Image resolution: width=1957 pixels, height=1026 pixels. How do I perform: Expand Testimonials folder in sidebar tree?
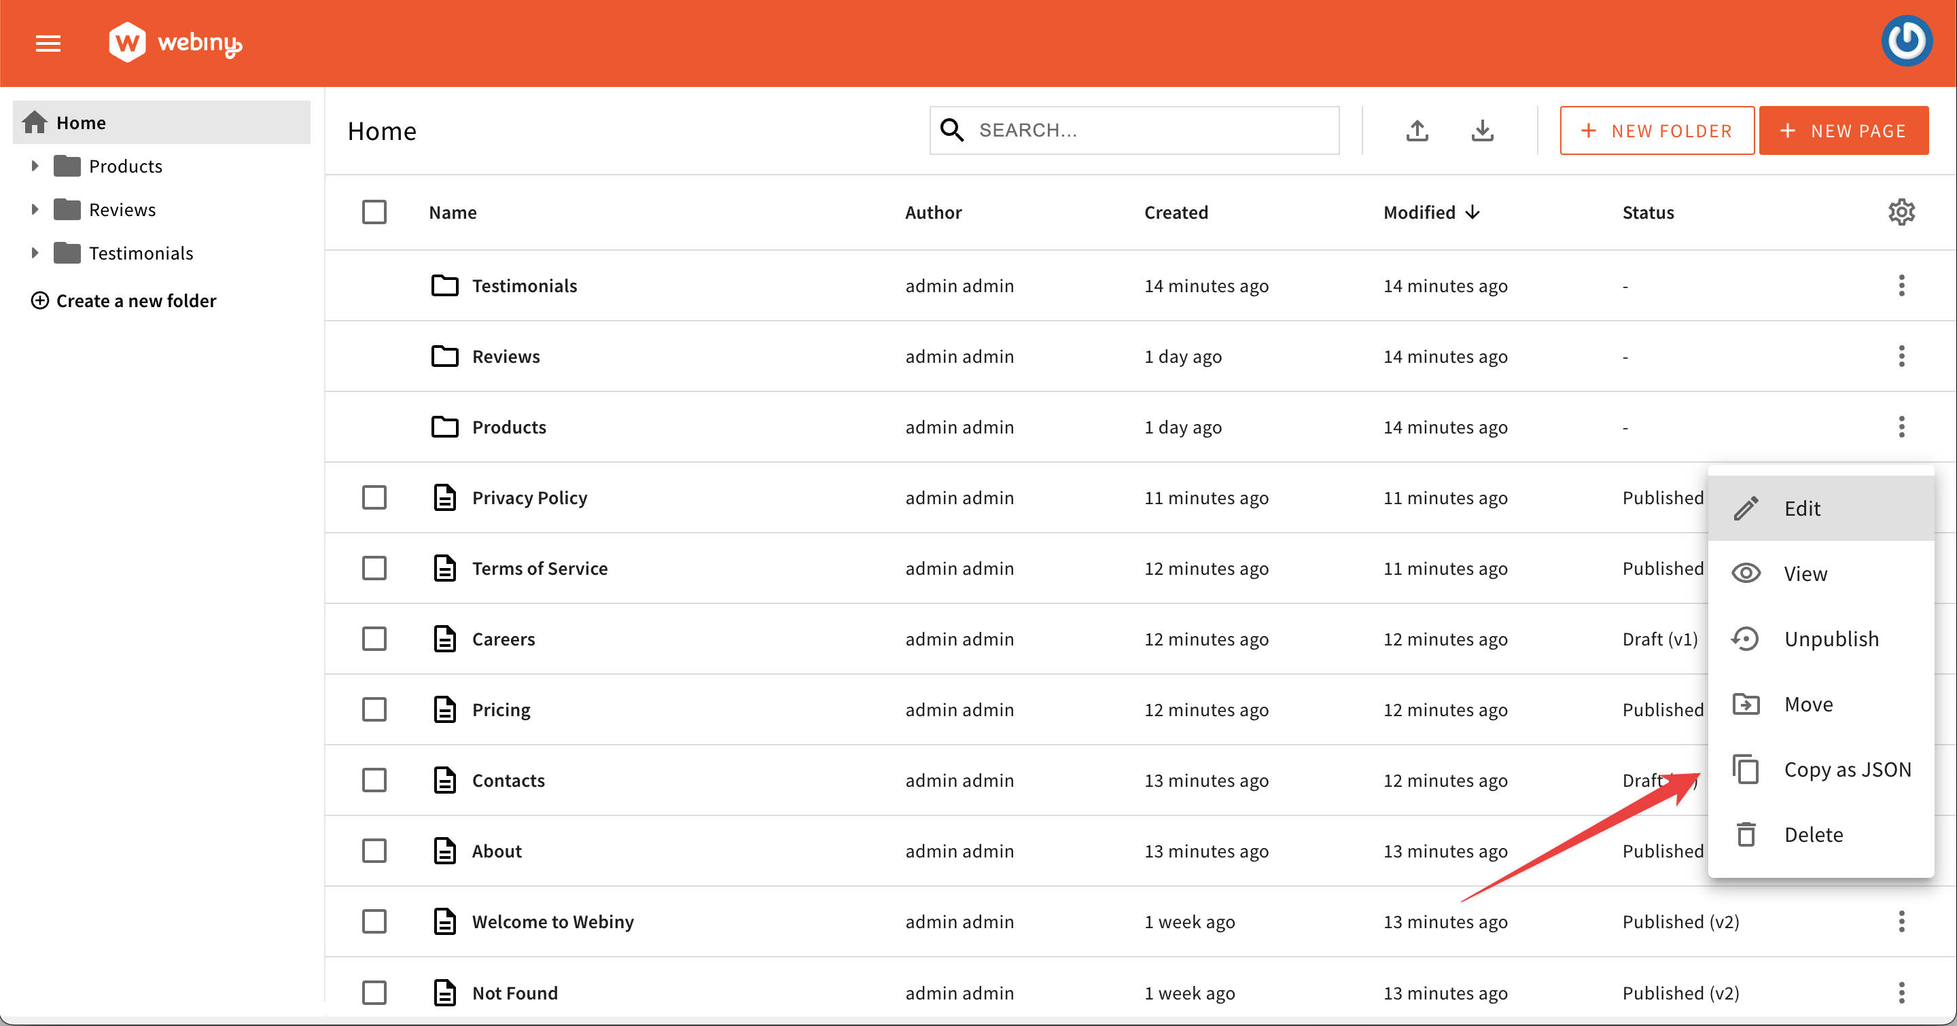pyautogui.click(x=34, y=253)
